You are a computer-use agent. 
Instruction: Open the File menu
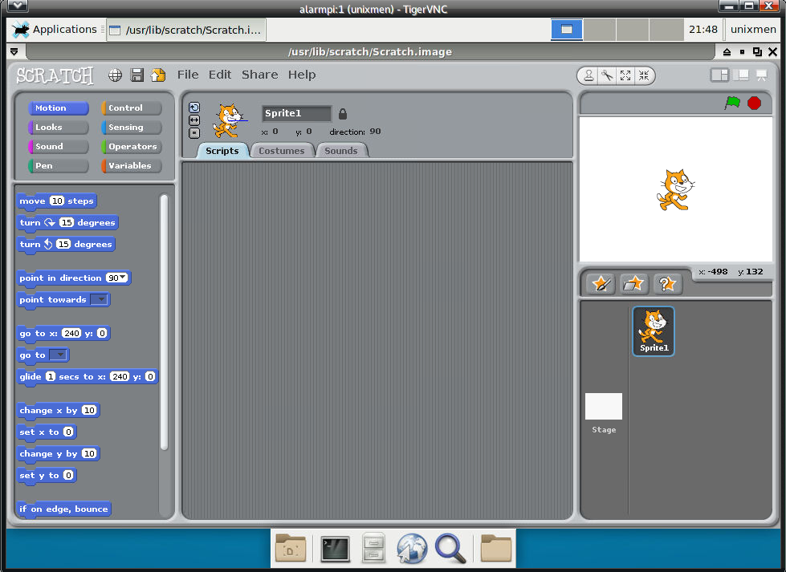pos(188,75)
